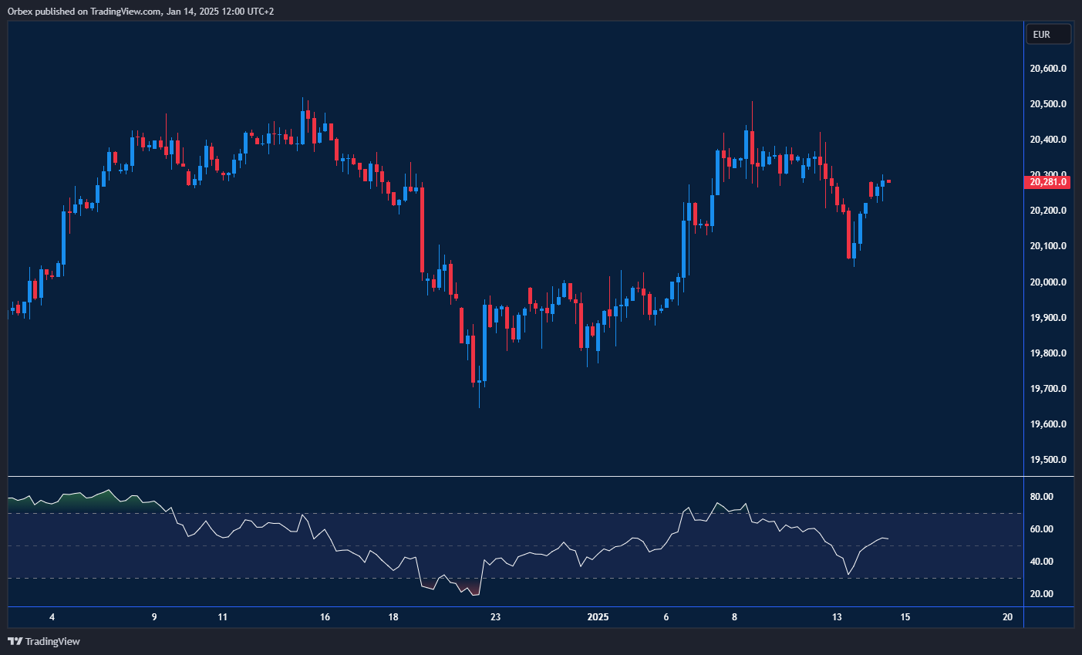Image resolution: width=1082 pixels, height=655 pixels.
Task: Click the TradingView logo icon
Action: (15, 641)
